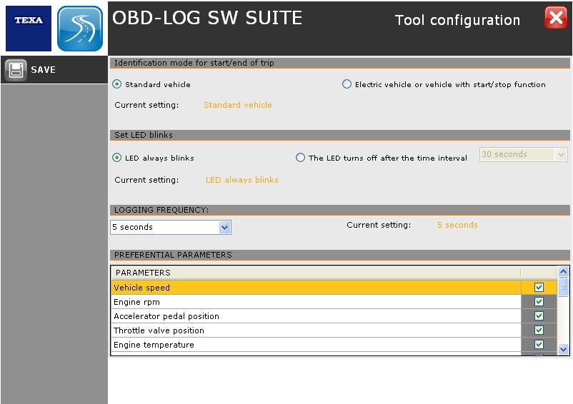Image resolution: width=573 pixels, height=404 pixels.
Task: Close the Tool configuration window
Action: click(556, 18)
